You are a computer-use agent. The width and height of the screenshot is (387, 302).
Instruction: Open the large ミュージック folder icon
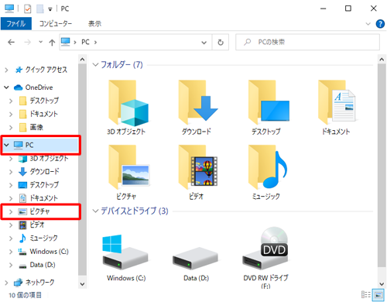268,167
